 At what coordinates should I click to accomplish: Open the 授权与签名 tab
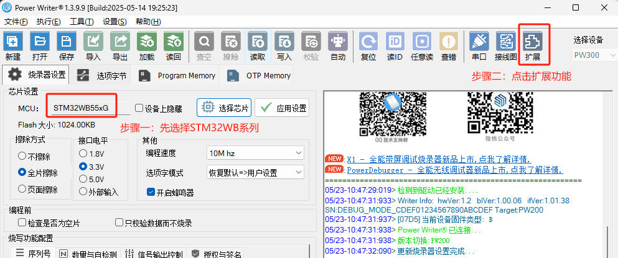pyautogui.click(x=216, y=253)
